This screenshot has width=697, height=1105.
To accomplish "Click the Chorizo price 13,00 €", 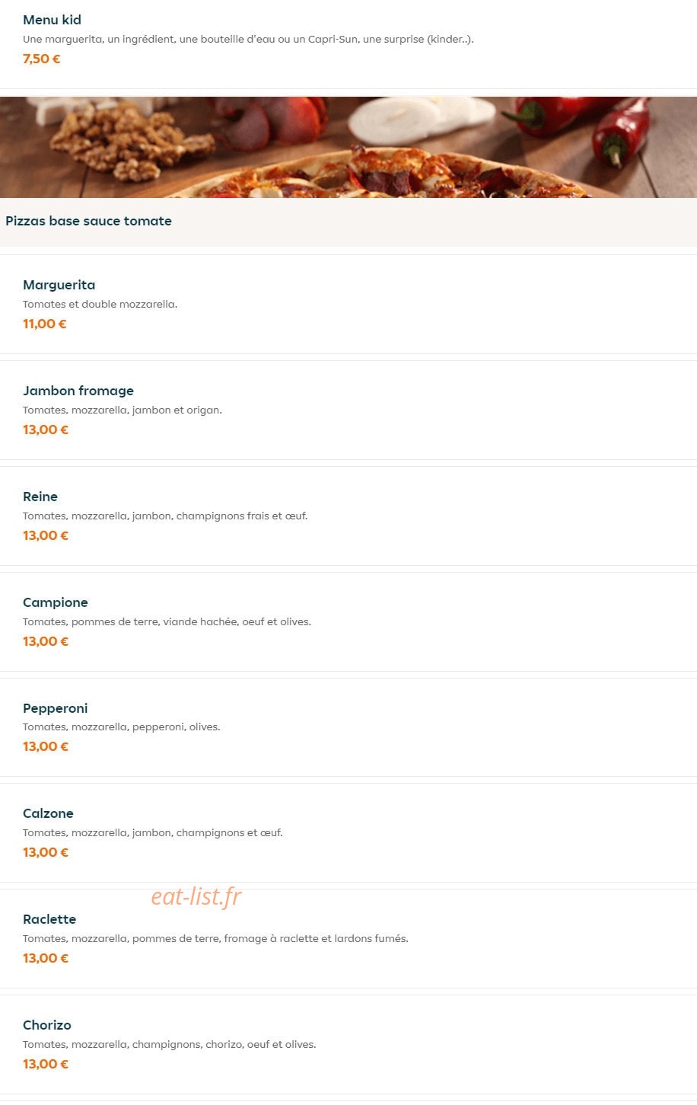I will [x=46, y=1064].
